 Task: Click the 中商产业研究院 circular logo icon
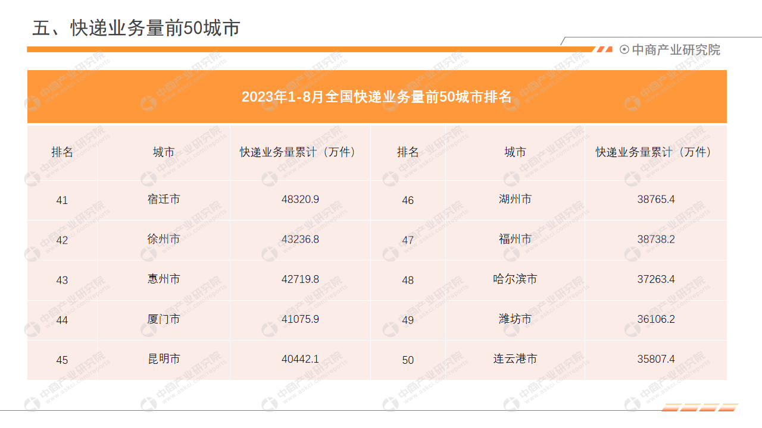click(624, 50)
